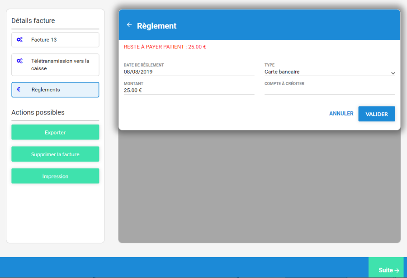Click the Suite button label
The image size is (407, 278).
click(385, 270)
